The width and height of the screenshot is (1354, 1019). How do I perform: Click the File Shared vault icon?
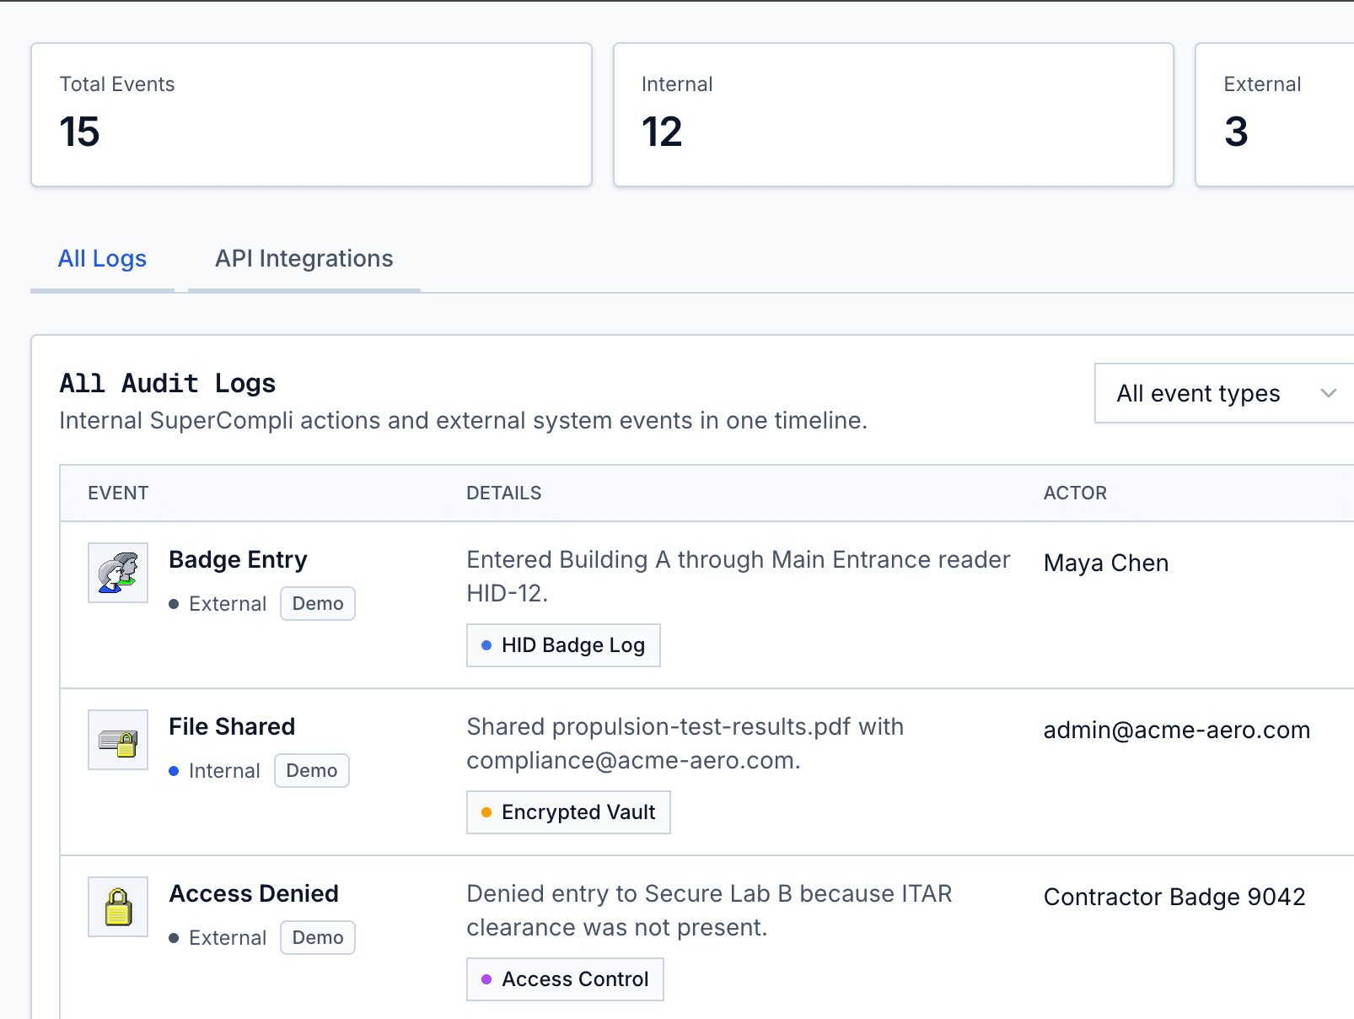click(118, 740)
